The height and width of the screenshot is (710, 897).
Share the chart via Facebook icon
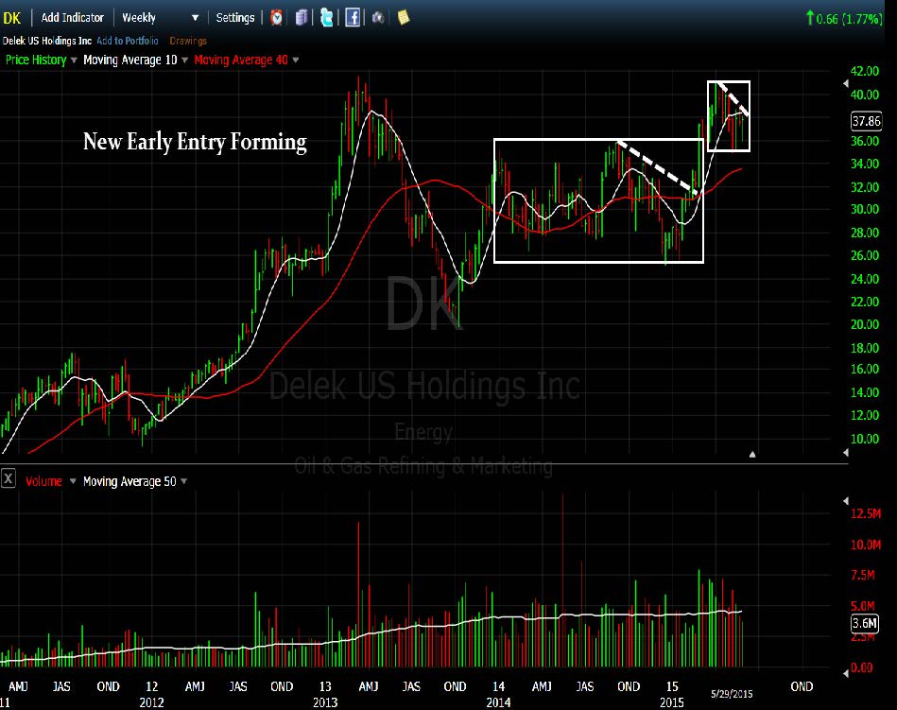[x=353, y=18]
